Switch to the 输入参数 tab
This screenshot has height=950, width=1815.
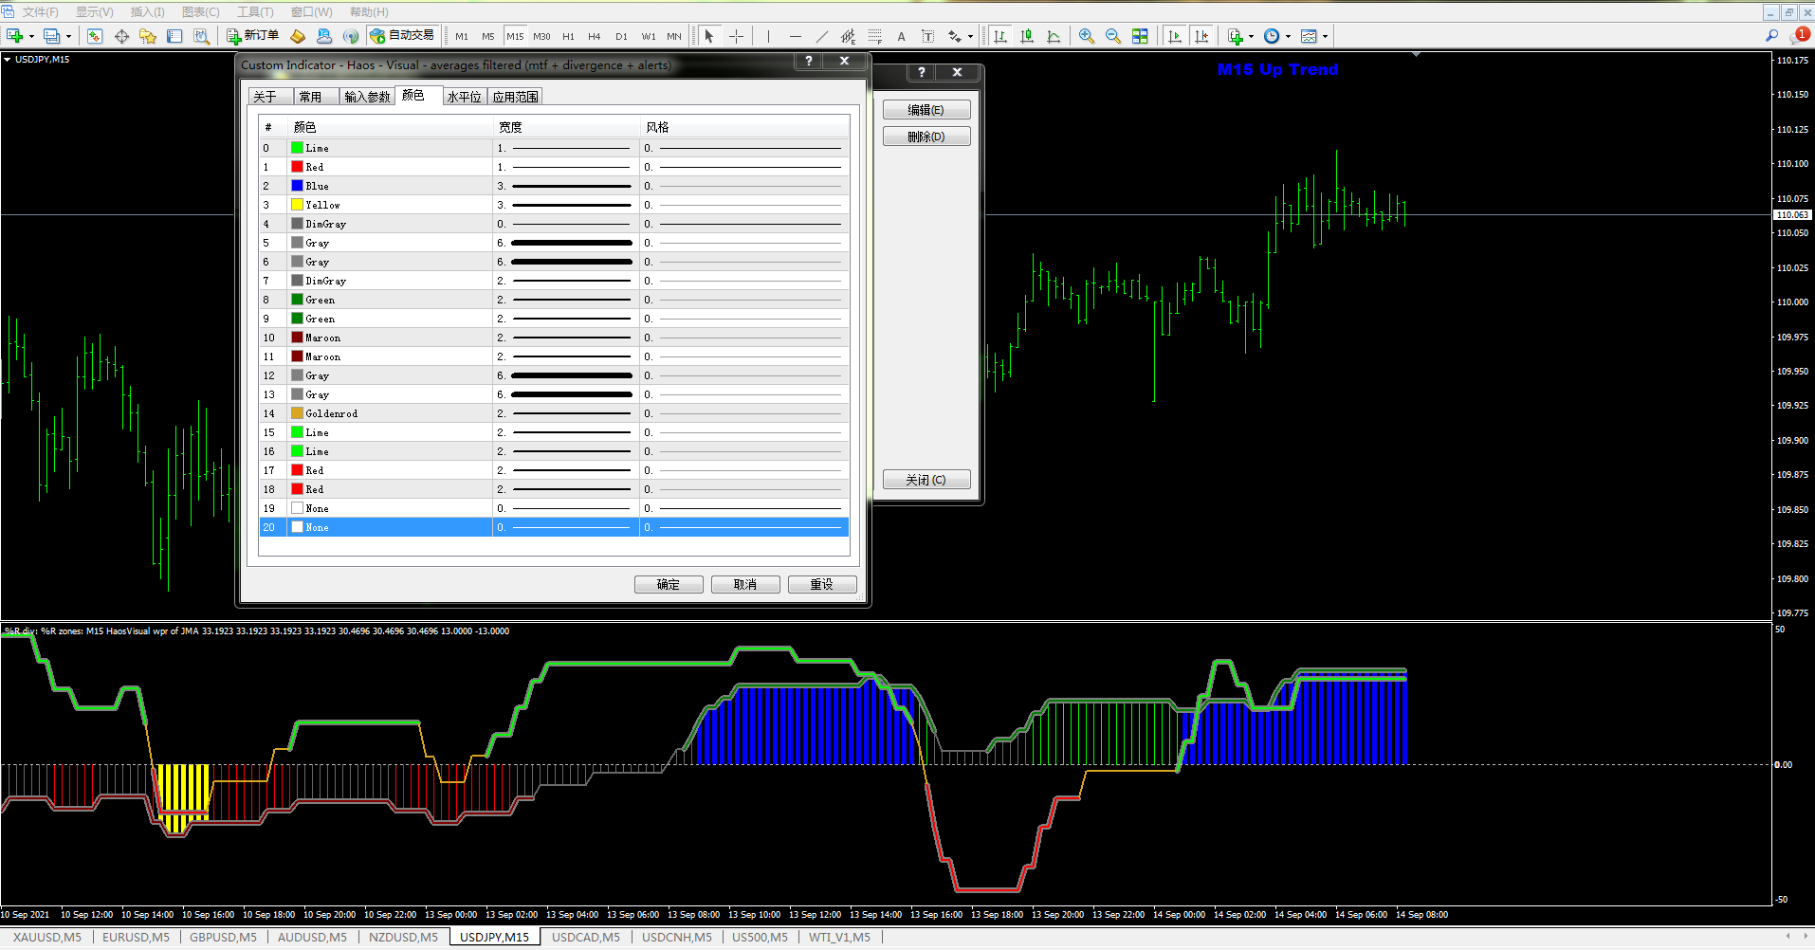[367, 97]
